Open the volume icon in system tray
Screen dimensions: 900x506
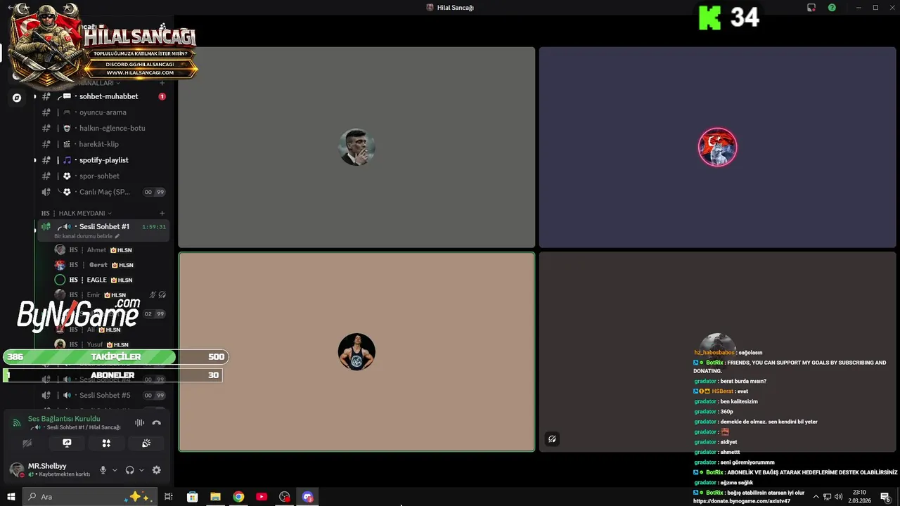point(838,497)
